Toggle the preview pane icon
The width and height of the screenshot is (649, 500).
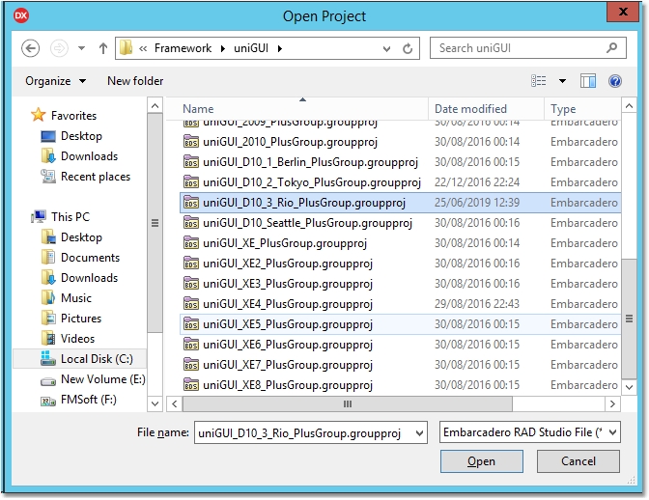588,81
